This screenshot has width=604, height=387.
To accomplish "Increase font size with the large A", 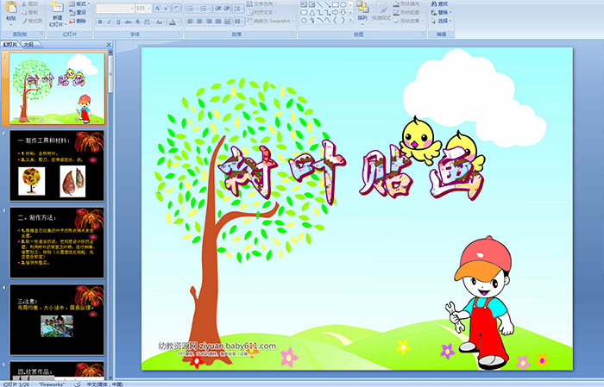I will 158,8.
